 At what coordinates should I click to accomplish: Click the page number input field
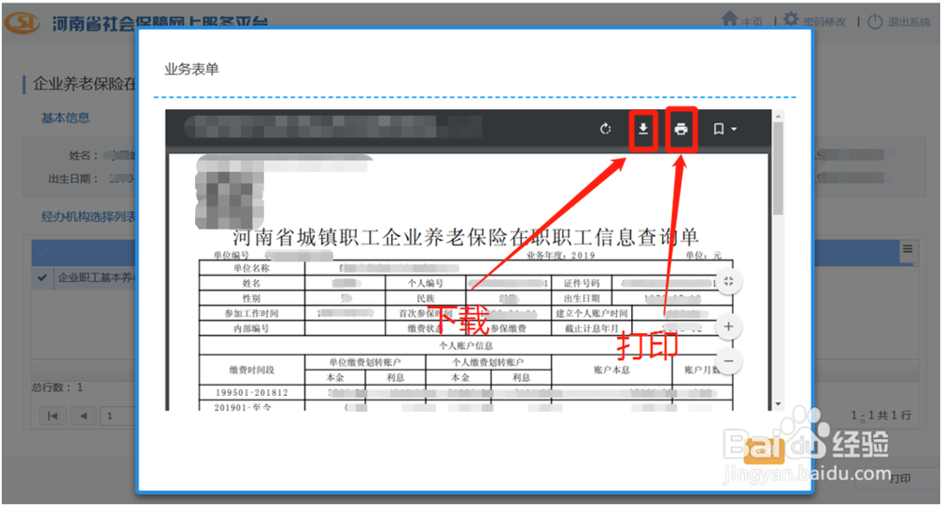coord(118,416)
